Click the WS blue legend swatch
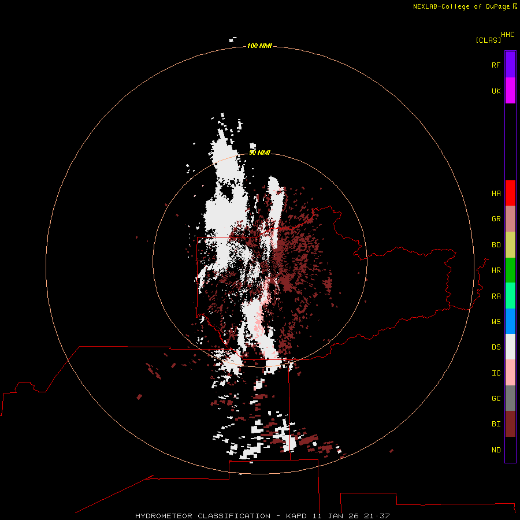The image size is (520, 520). [510, 321]
